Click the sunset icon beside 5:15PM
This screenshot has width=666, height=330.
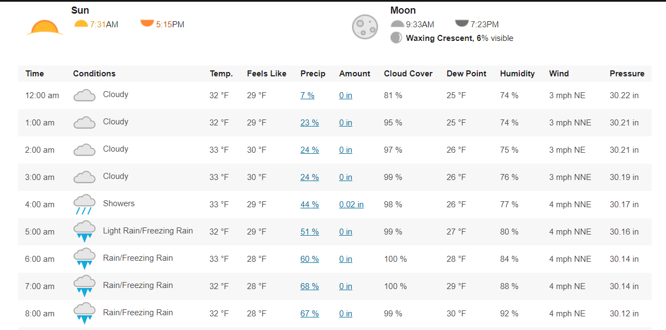click(x=147, y=23)
